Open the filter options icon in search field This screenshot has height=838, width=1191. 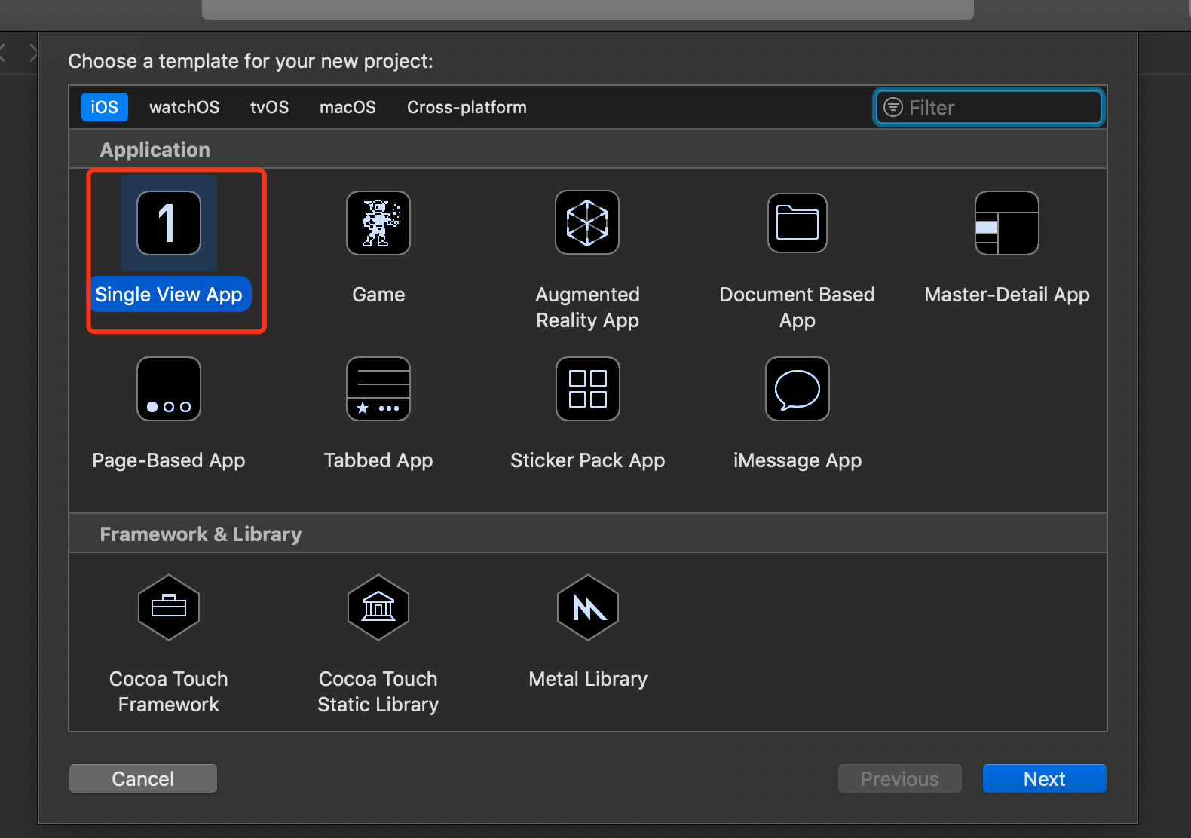(893, 107)
